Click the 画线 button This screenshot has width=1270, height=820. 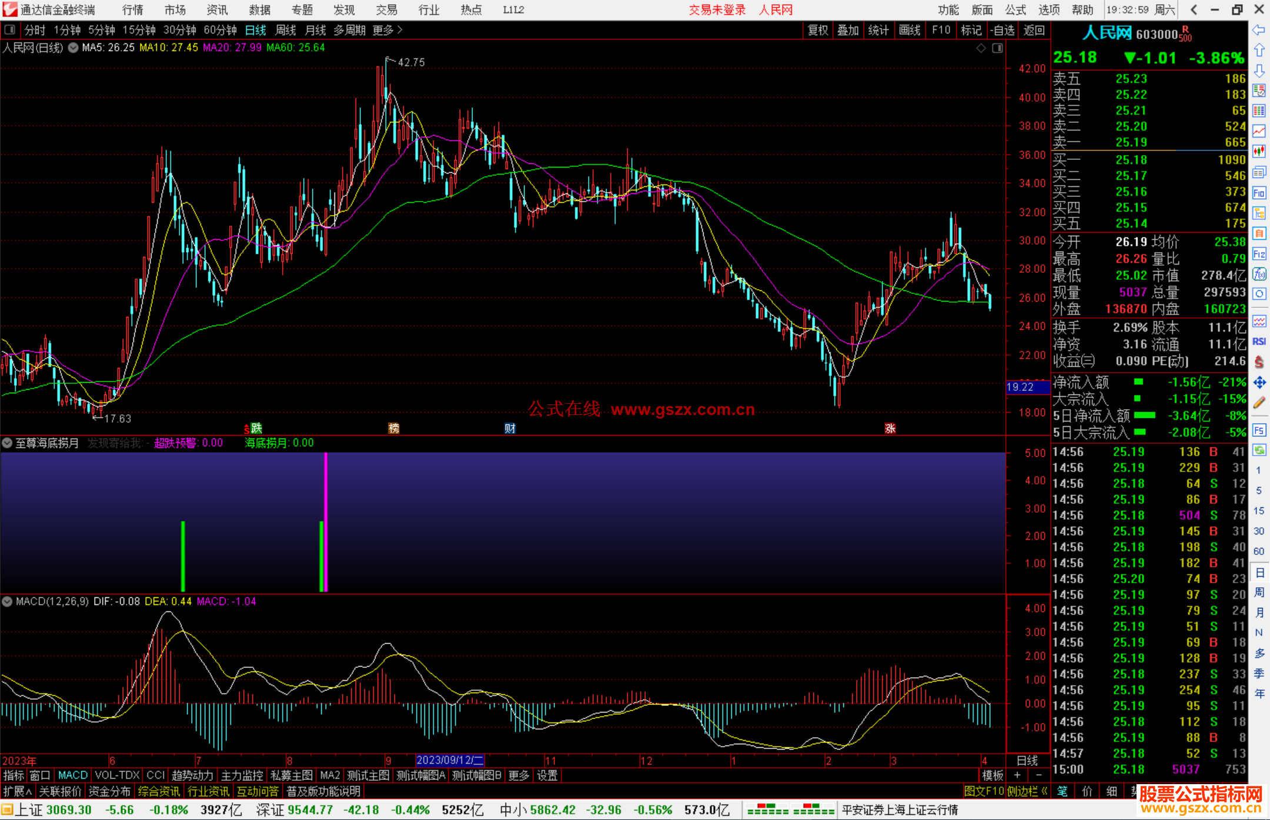(909, 30)
